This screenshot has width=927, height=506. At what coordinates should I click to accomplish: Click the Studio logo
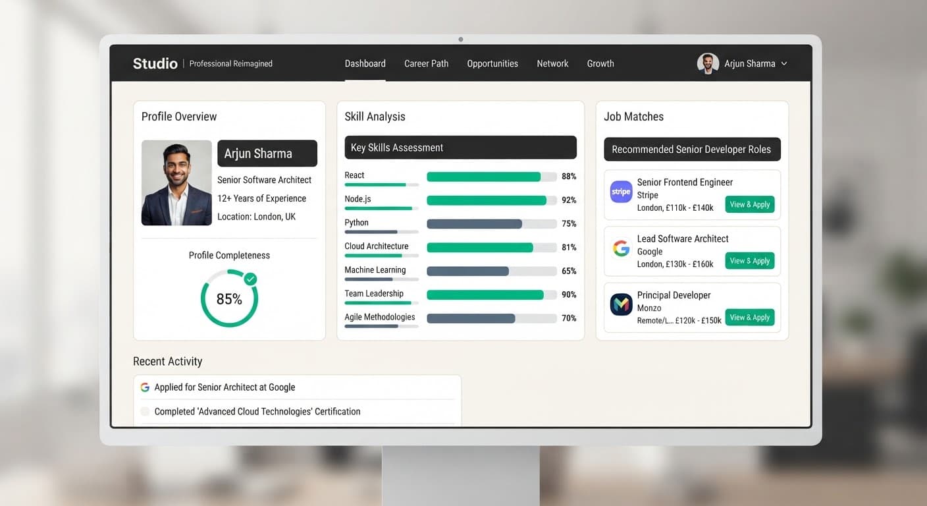click(x=155, y=63)
